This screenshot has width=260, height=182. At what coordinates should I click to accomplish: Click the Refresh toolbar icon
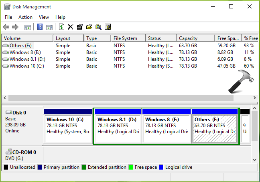61,27
